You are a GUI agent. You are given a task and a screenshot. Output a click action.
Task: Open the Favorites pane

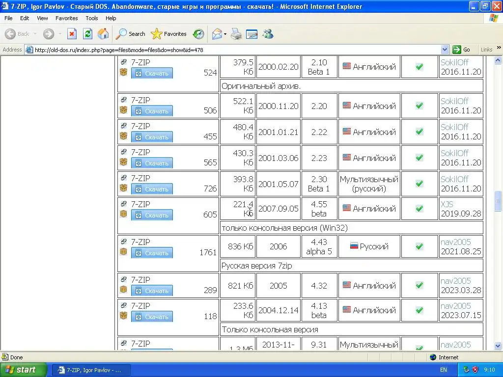tap(169, 34)
